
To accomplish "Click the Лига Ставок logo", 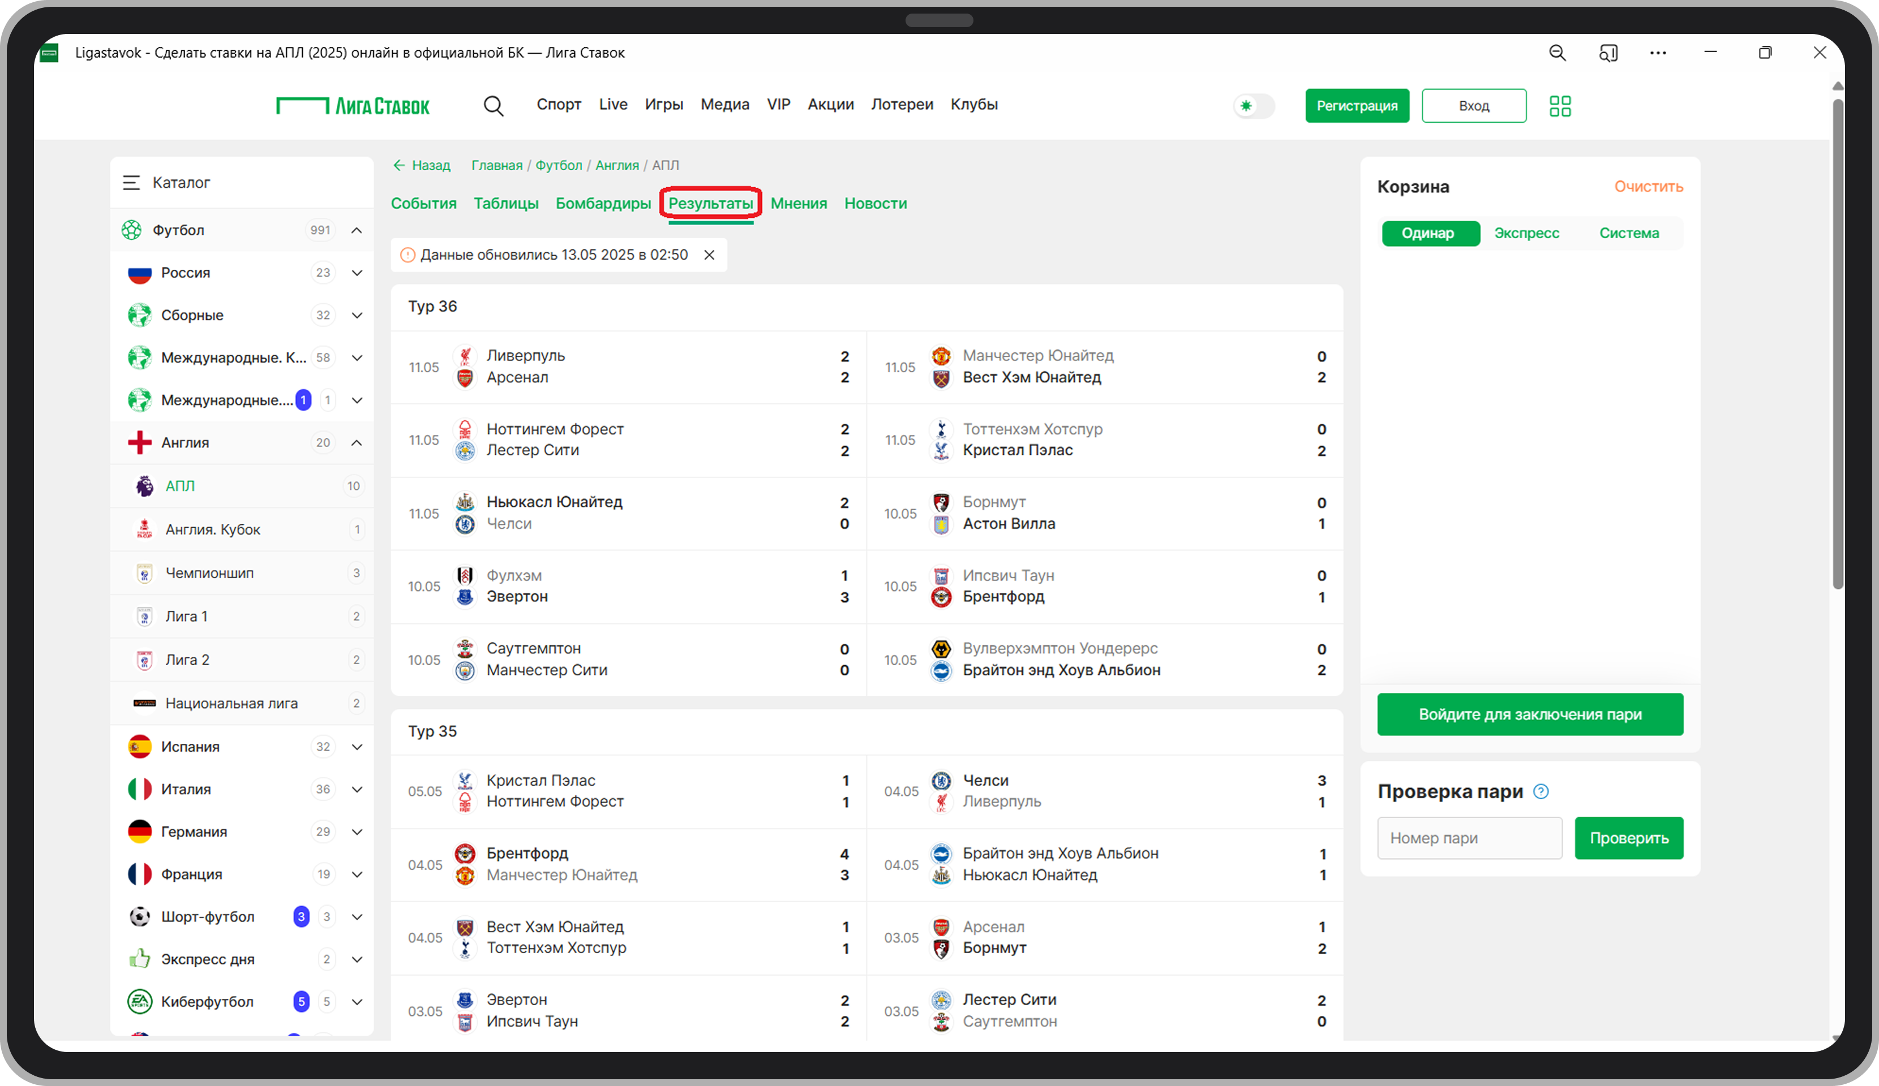I will coord(353,106).
